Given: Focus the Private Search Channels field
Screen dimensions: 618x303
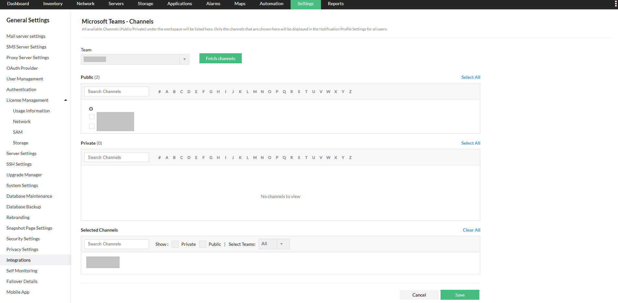Looking at the screenshot, I should click(x=117, y=157).
